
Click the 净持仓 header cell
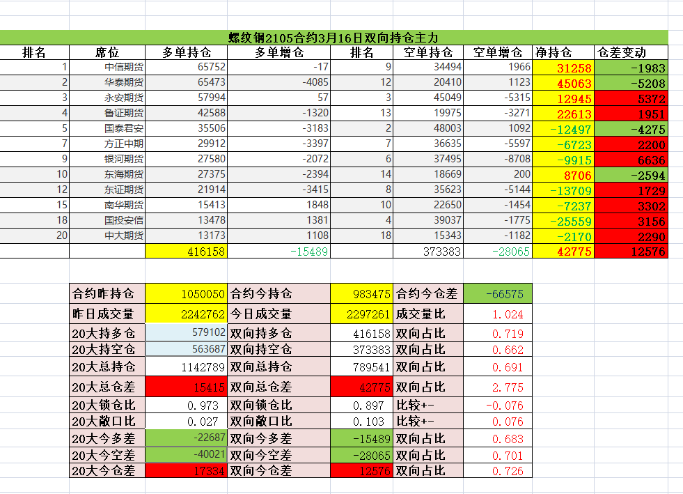[563, 53]
